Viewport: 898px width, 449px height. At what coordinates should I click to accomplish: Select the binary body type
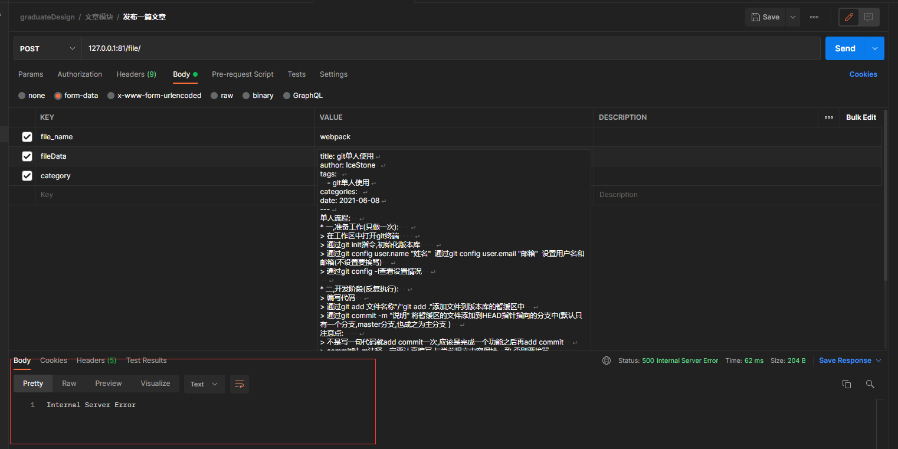click(258, 96)
